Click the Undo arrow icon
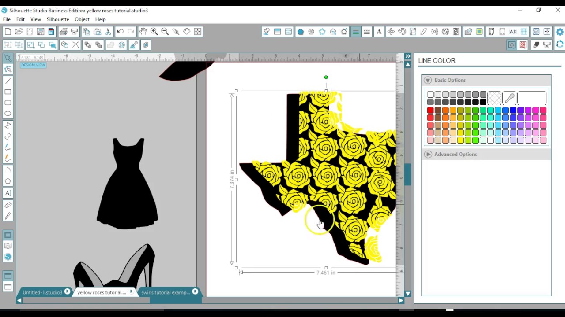The height and width of the screenshot is (317, 565). point(120,32)
